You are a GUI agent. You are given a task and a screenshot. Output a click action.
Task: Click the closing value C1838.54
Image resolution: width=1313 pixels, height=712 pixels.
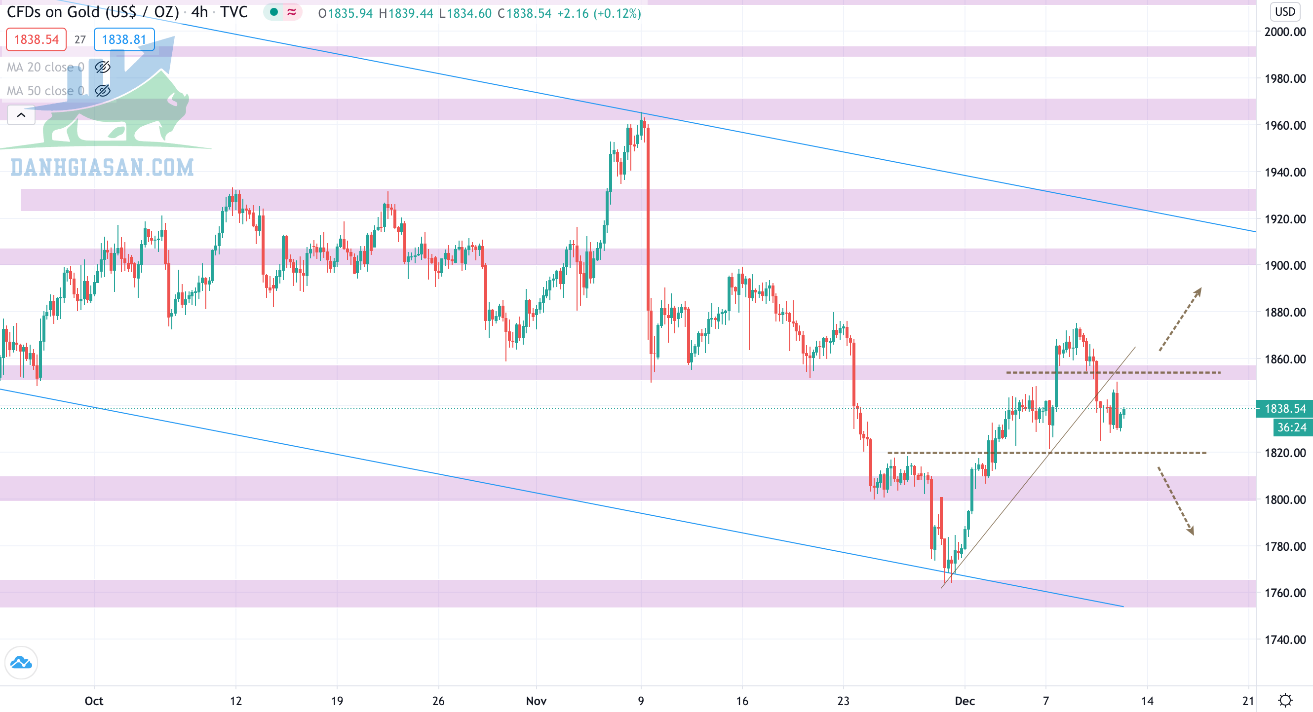(x=525, y=13)
